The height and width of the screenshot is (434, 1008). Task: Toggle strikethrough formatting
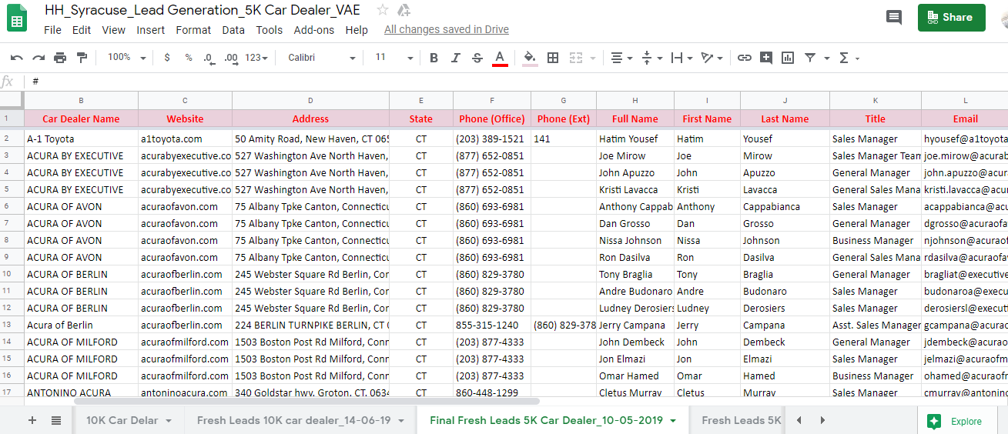click(x=477, y=58)
